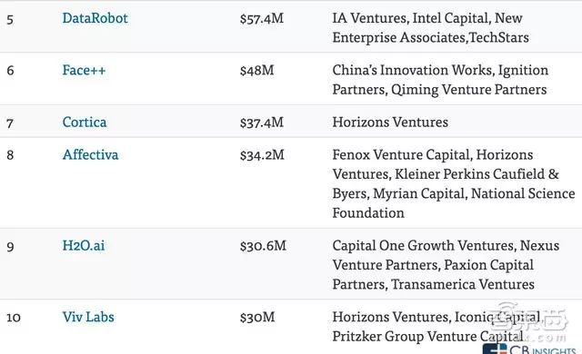This screenshot has height=354, width=582.
Task: Select the $57.4M funding amount
Action: tap(262, 18)
